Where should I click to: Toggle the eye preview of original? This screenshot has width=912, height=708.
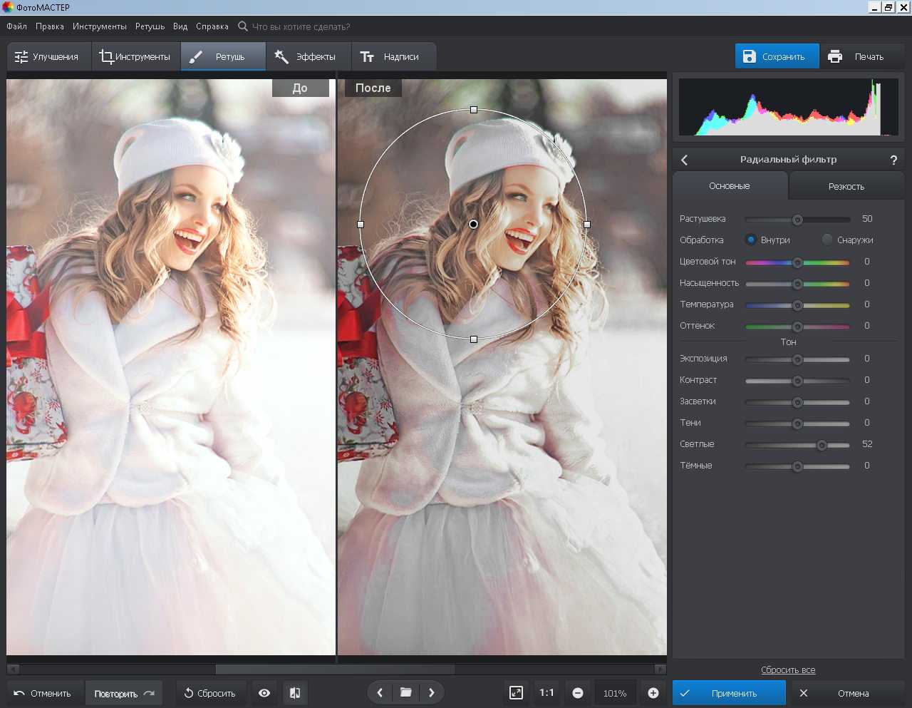pos(264,693)
